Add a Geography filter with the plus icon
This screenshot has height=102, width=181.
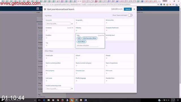[76, 23]
